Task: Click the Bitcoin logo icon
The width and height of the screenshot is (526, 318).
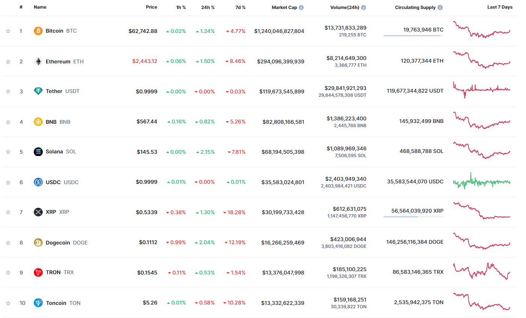Action: [38, 31]
